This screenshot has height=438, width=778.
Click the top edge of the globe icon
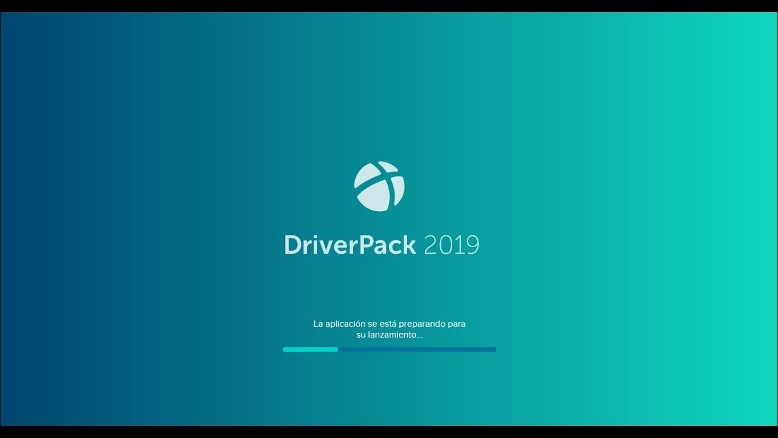click(379, 161)
